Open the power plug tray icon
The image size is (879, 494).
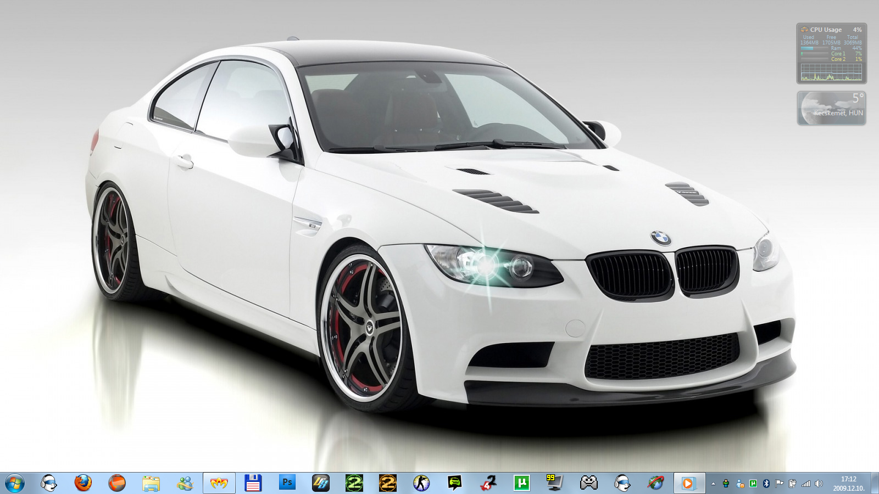pos(792,484)
